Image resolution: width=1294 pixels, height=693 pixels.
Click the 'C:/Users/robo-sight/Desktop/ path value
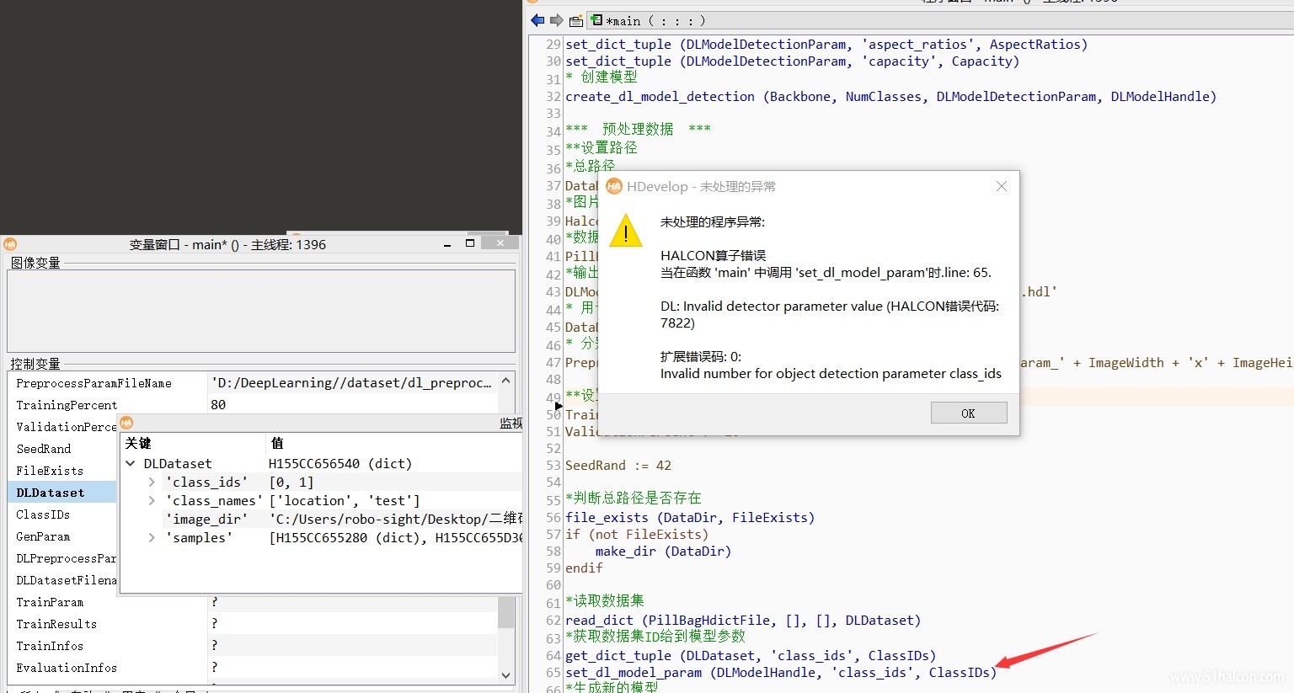click(x=396, y=519)
